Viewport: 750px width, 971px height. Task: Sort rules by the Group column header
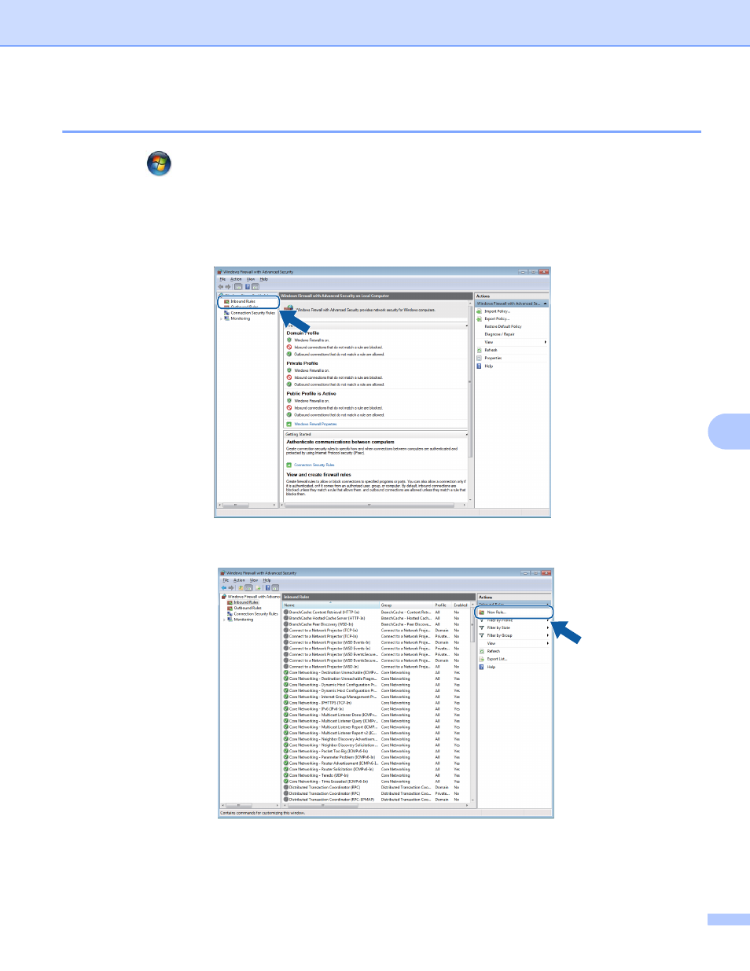406,605
